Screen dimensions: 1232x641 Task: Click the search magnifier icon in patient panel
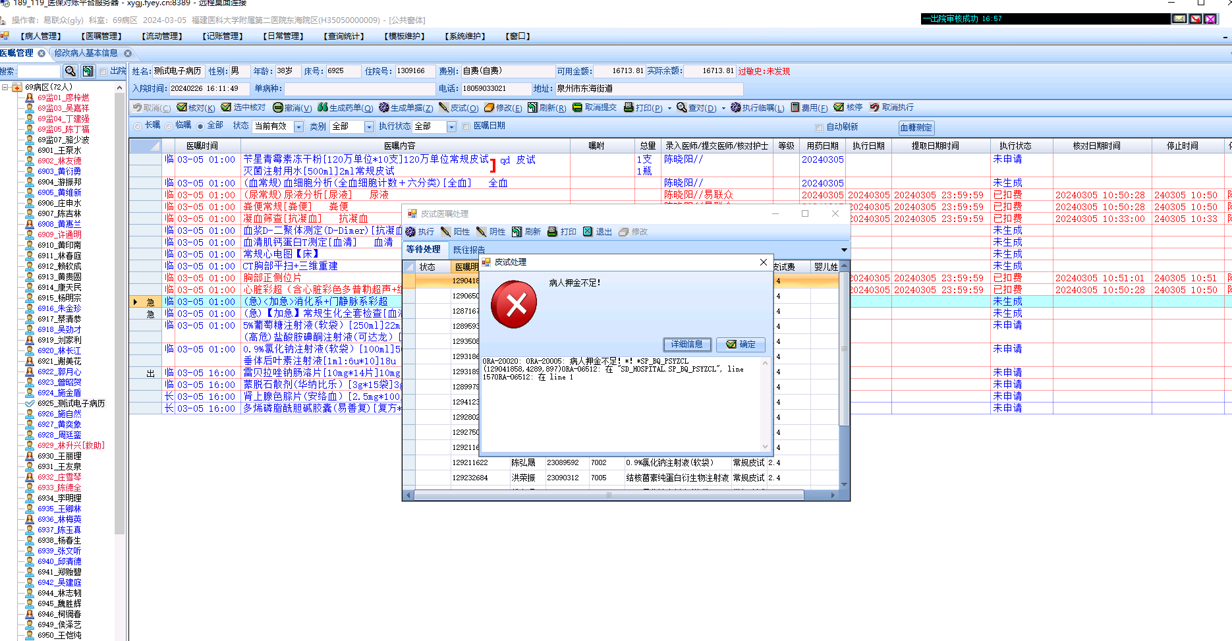(70, 71)
